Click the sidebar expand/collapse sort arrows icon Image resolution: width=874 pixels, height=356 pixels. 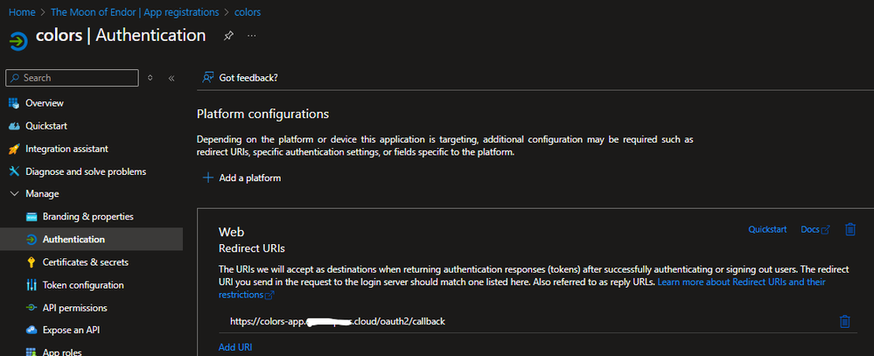(x=150, y=78)
